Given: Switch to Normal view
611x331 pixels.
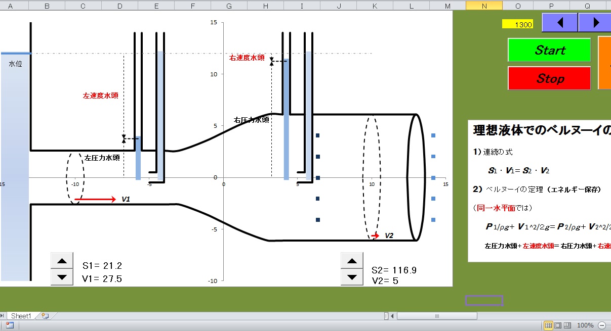Looking at the screenshot, I should (x=548, y=325).
